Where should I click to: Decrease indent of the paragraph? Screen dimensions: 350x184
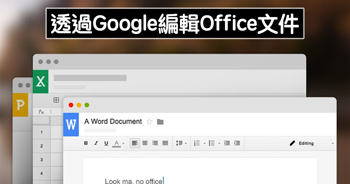pyautogui.click(x=227, y=143)
